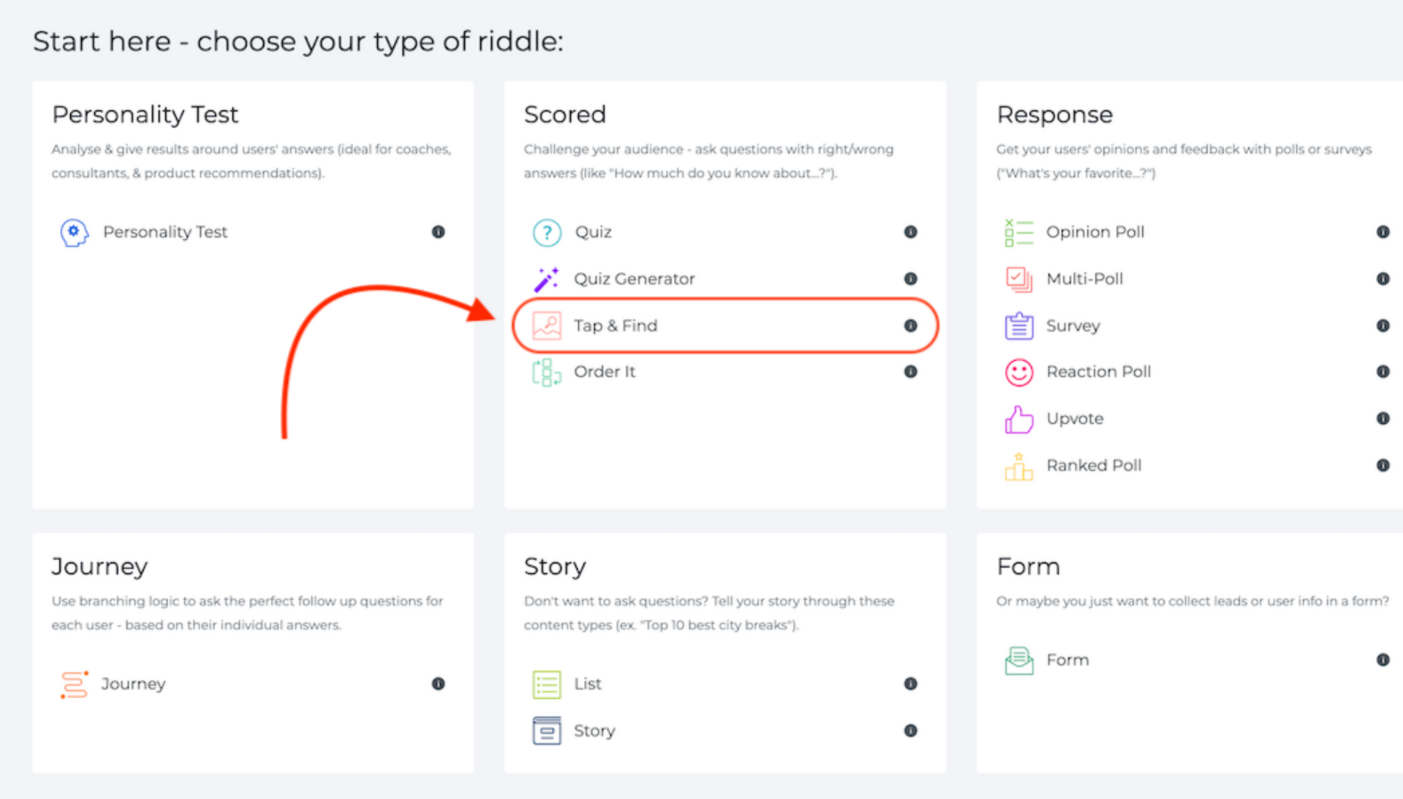The width and height of the screenshot is (1403, 799).
Task: Show info for the Journey type
Action: click(438, 684)
